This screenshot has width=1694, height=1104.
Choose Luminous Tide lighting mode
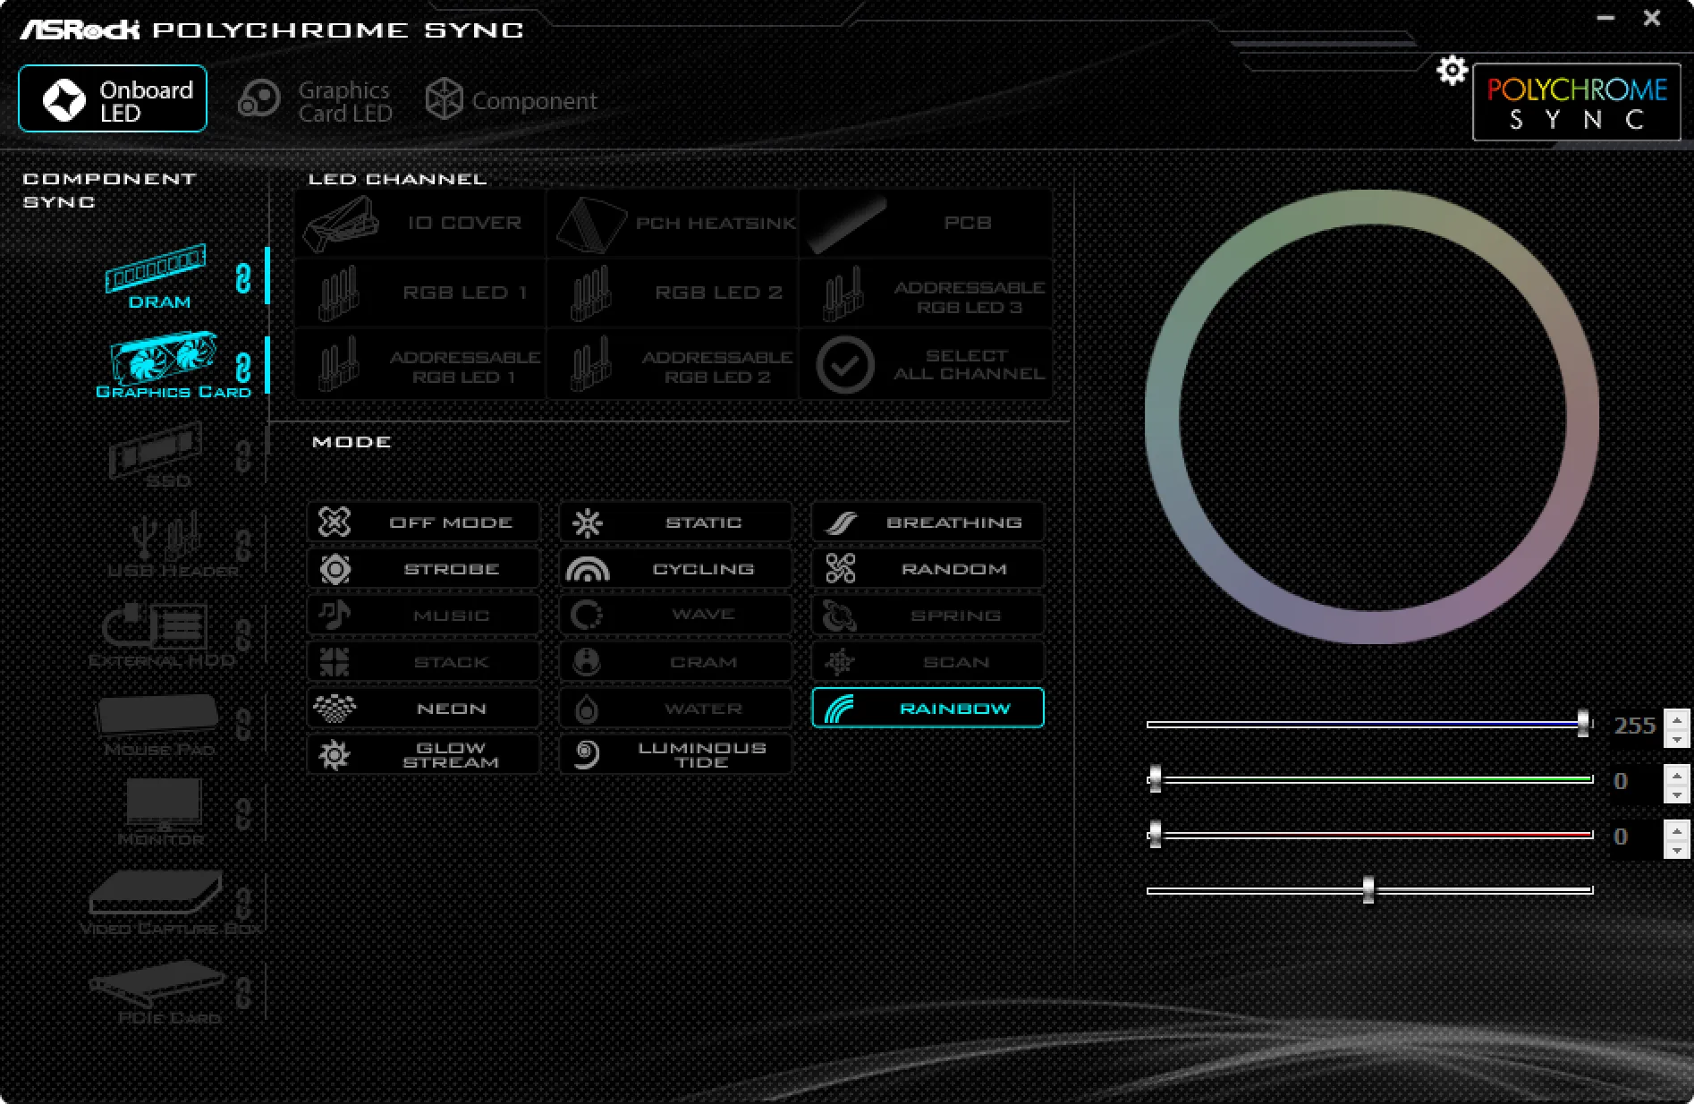coord(675,754)
